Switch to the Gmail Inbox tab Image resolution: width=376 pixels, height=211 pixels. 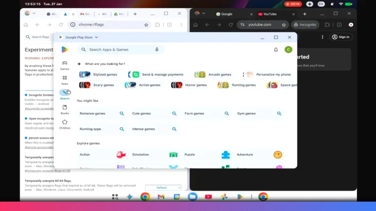tap(85, 14)
